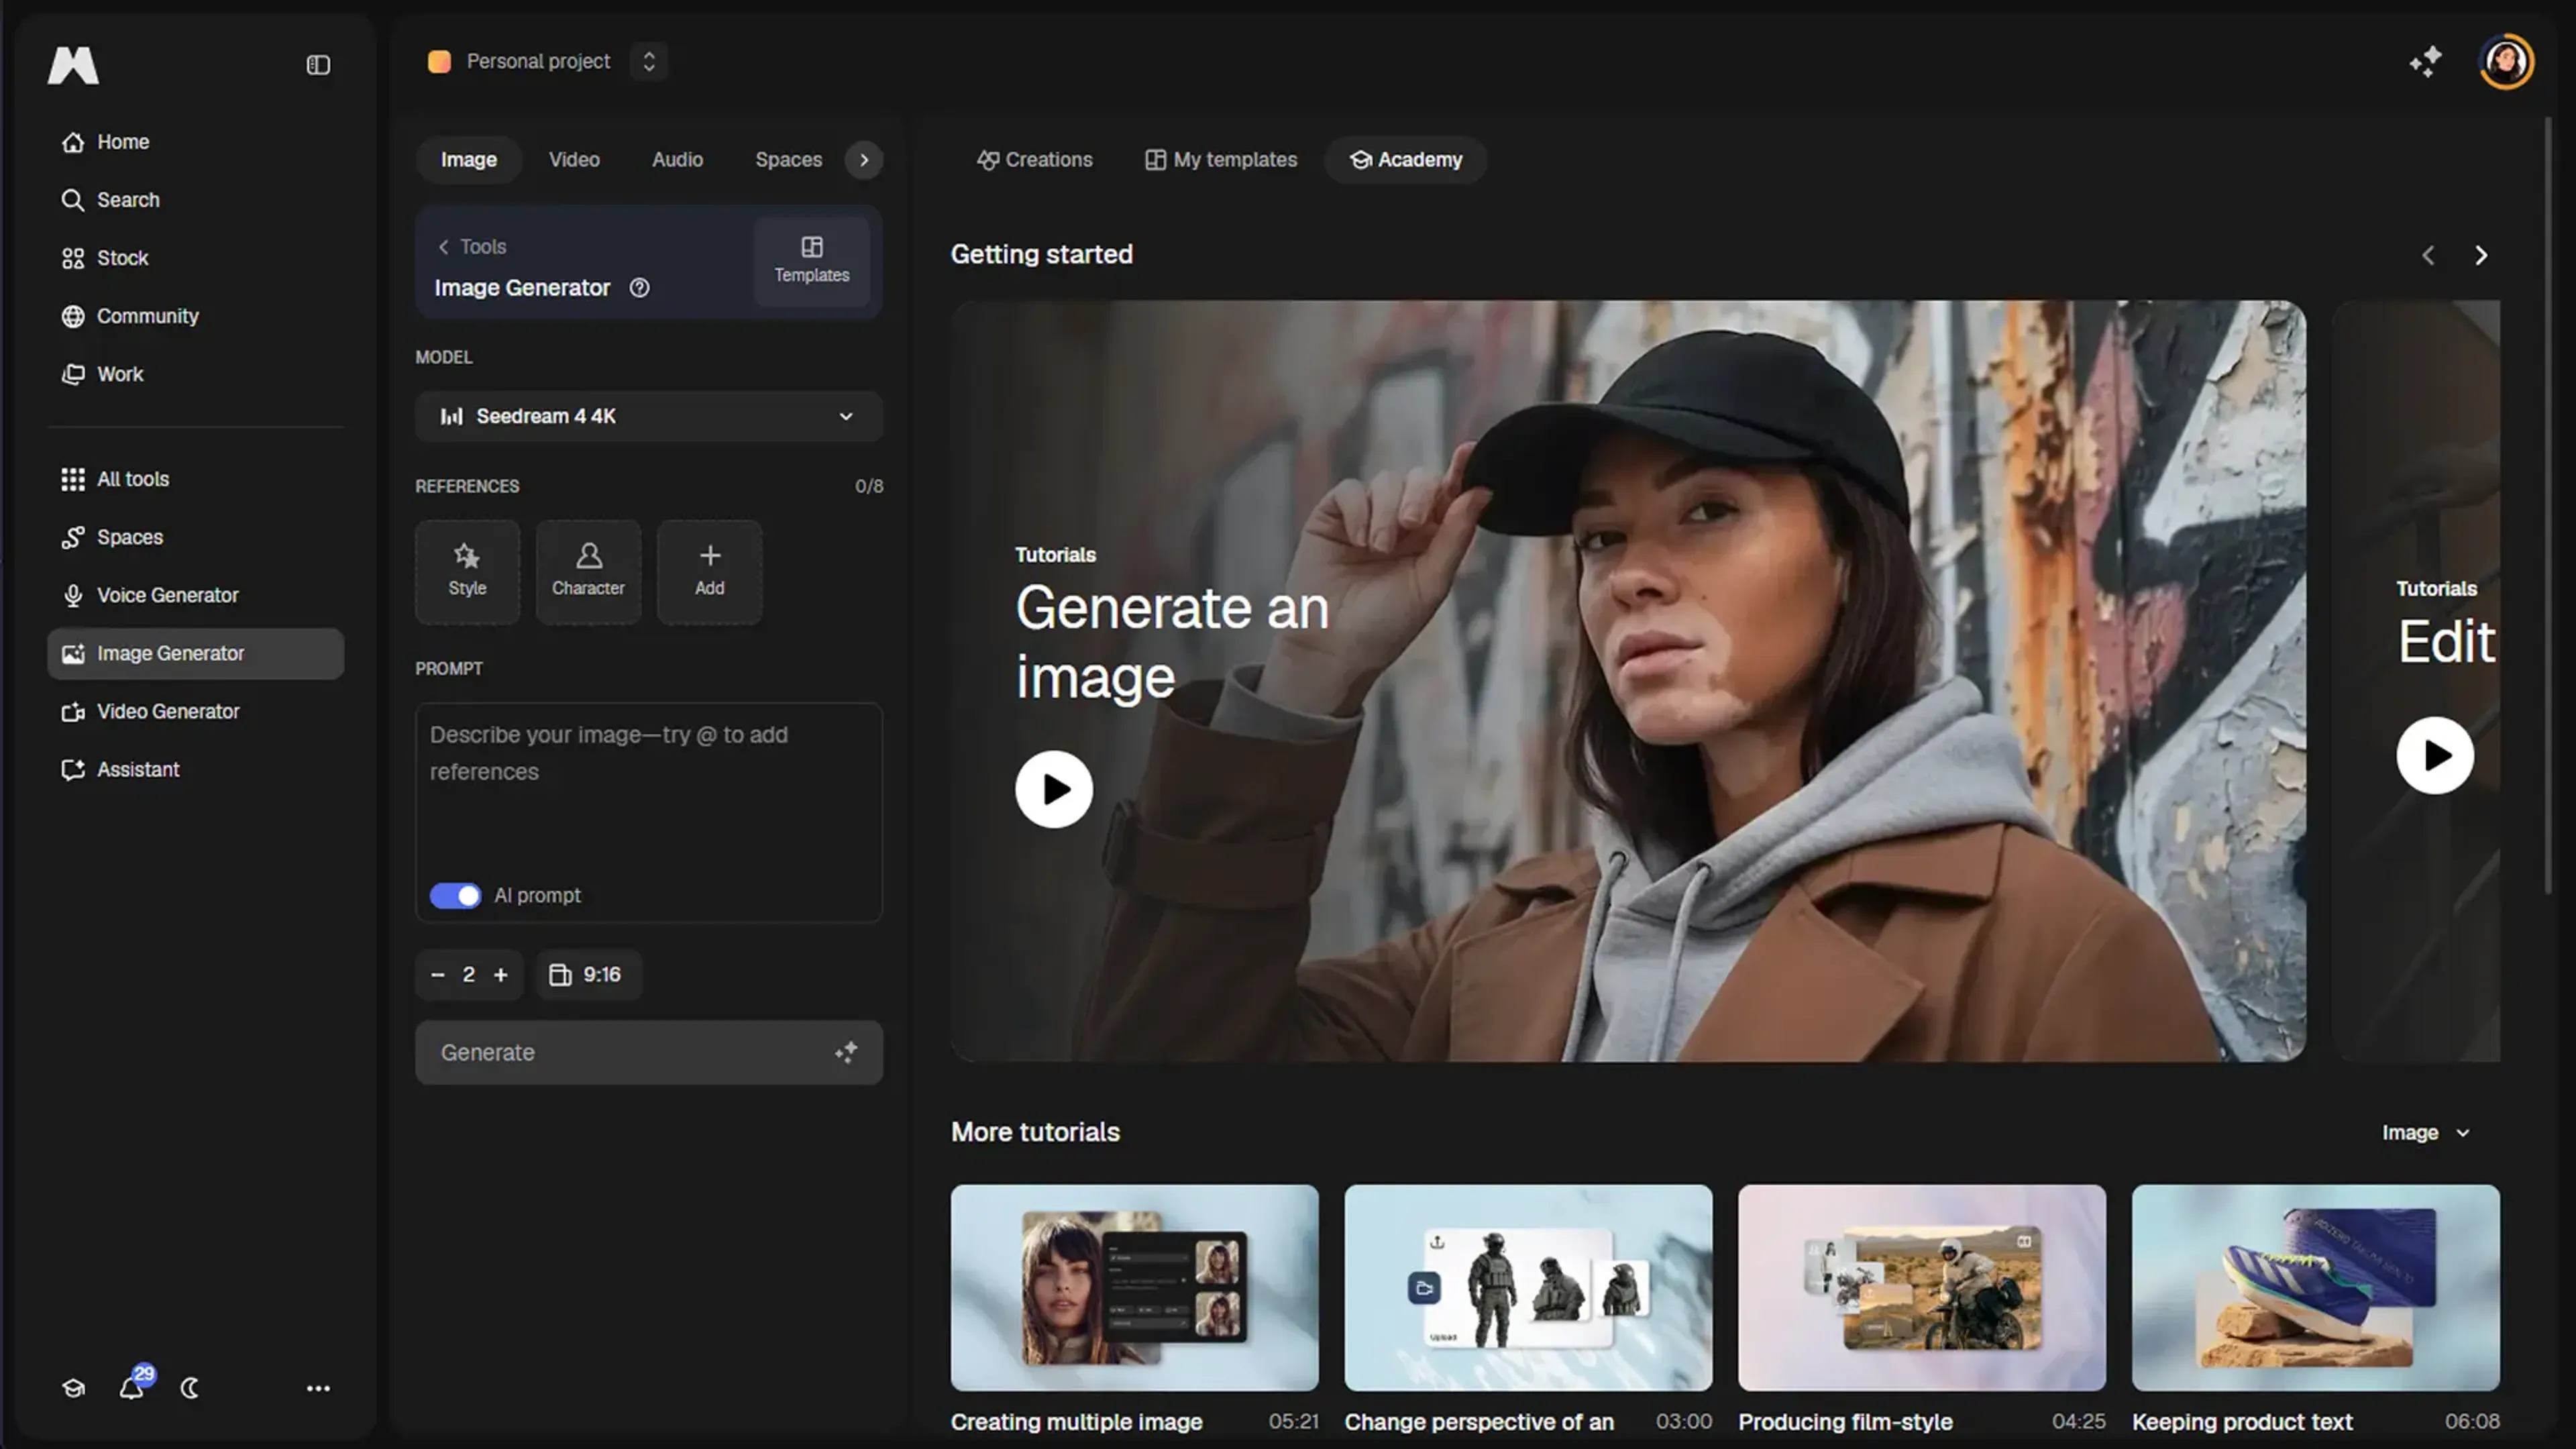Viewport: 2576px width, 1449px height.
Task: Open the Creations tab
Action: point(1034,160)
